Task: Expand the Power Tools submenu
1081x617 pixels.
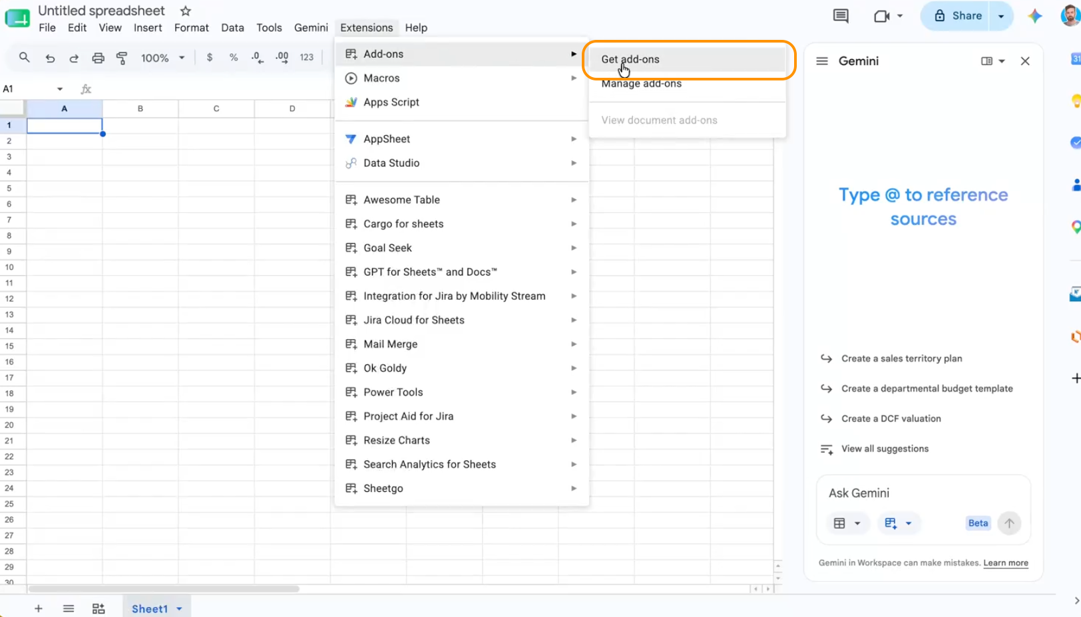Action: click(x=462, y=392)
